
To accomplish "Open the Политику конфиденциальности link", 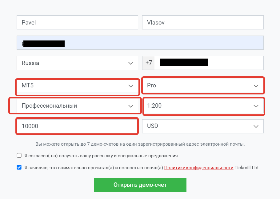I will (x=199, y=168).
